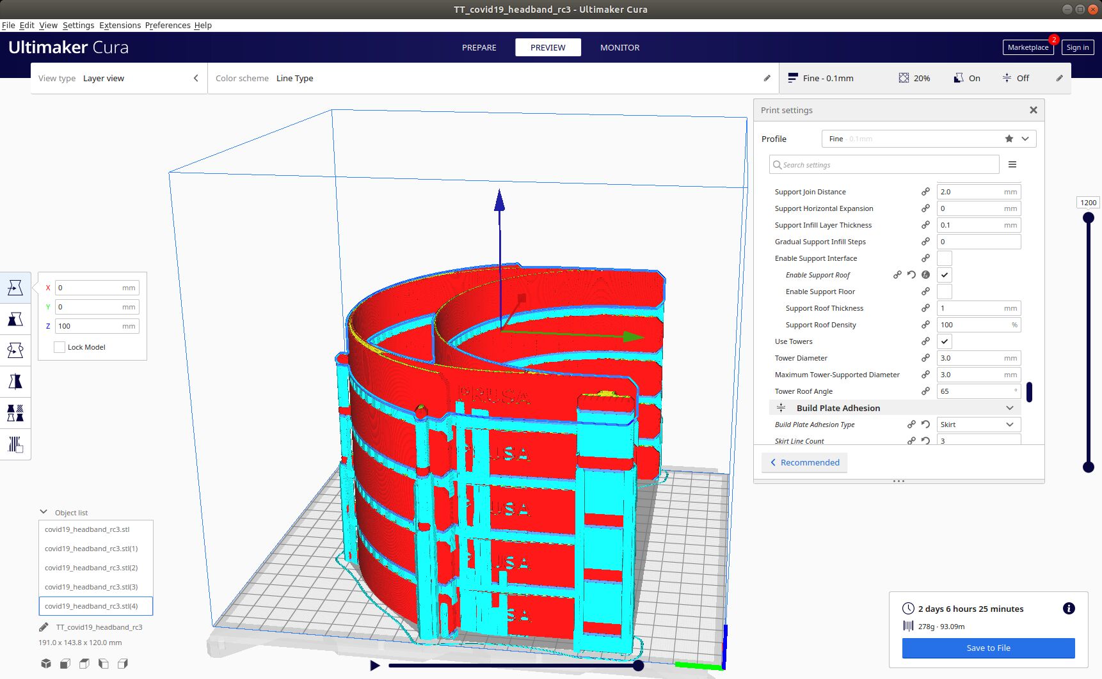This screenshot has width=1102, height=679.
Task: Click the profile star icon
Action: (x=1009, y=139)
